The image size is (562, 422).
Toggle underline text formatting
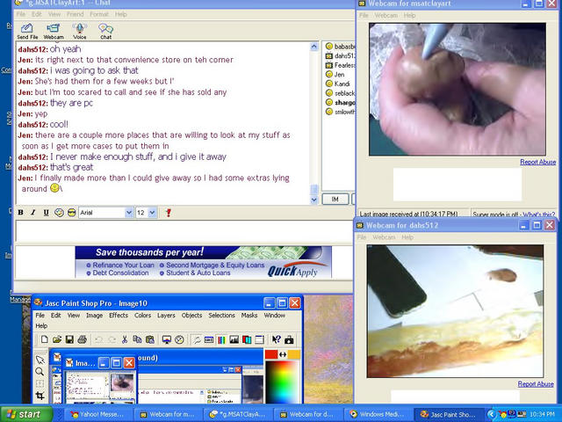[46, 213]
